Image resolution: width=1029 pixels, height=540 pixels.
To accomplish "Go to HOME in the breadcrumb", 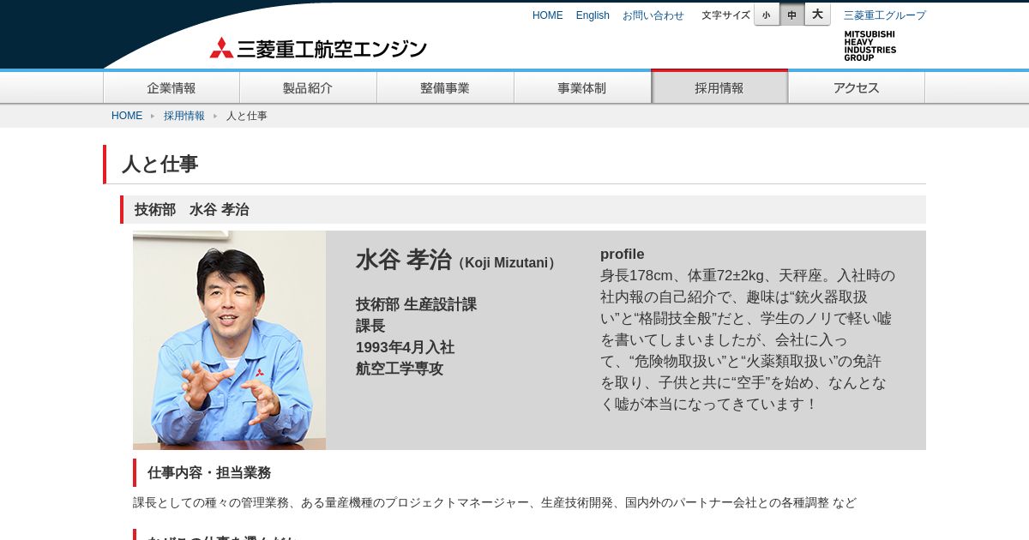I will [127, 116].
